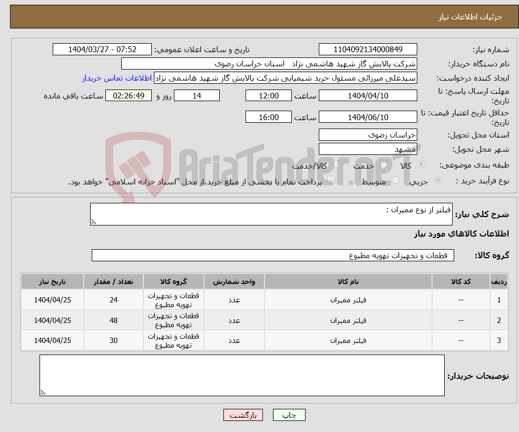The width and height of the screenshot is (519, 432).
Task: Click inside the شرح کلی نیاز text area
Action: coord(263,212)
